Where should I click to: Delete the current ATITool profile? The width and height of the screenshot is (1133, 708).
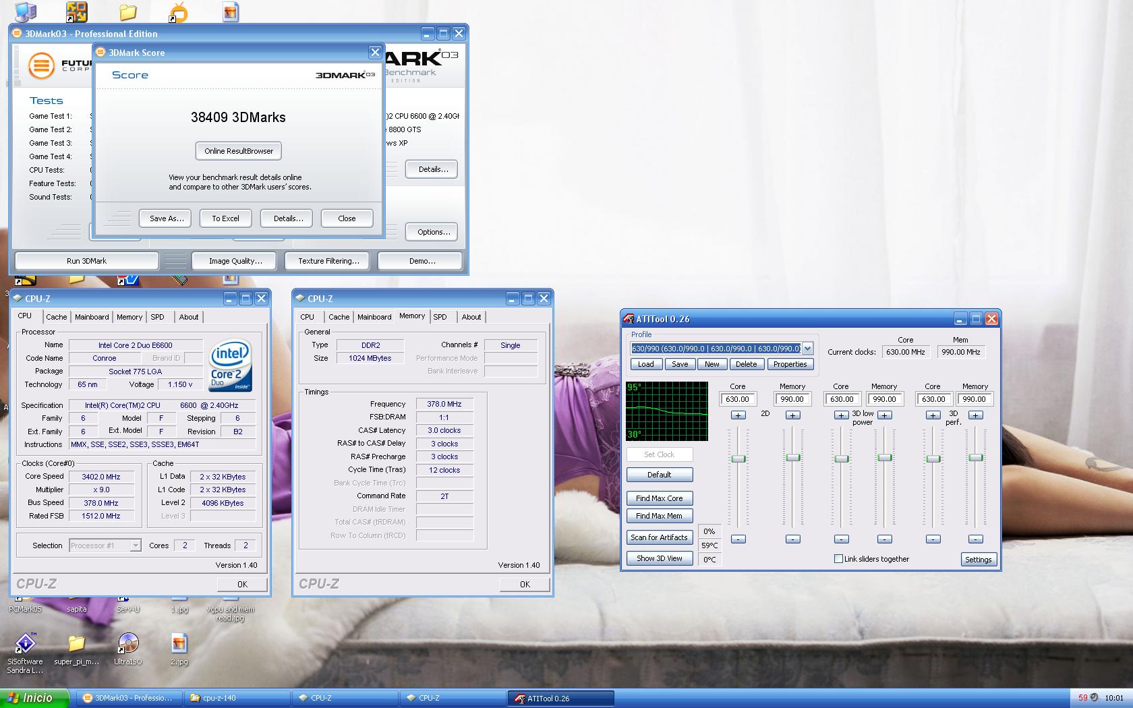(x=746, y=364)
